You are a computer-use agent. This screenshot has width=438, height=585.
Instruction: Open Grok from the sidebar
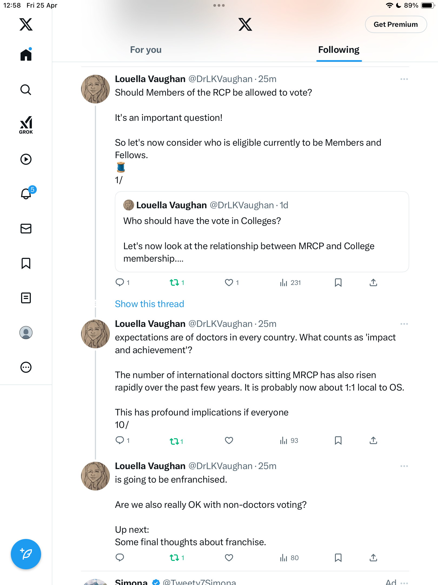[x=26, y=125]
